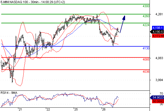This screenshot has width=164, height=111.
Task: Click the 4,083 axis value
Action: (x=159, y=58)
